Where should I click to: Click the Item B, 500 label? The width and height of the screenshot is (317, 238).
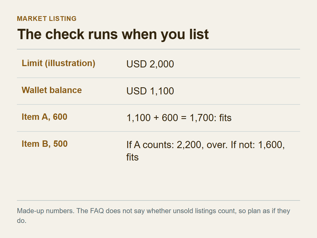click(45, 144)
